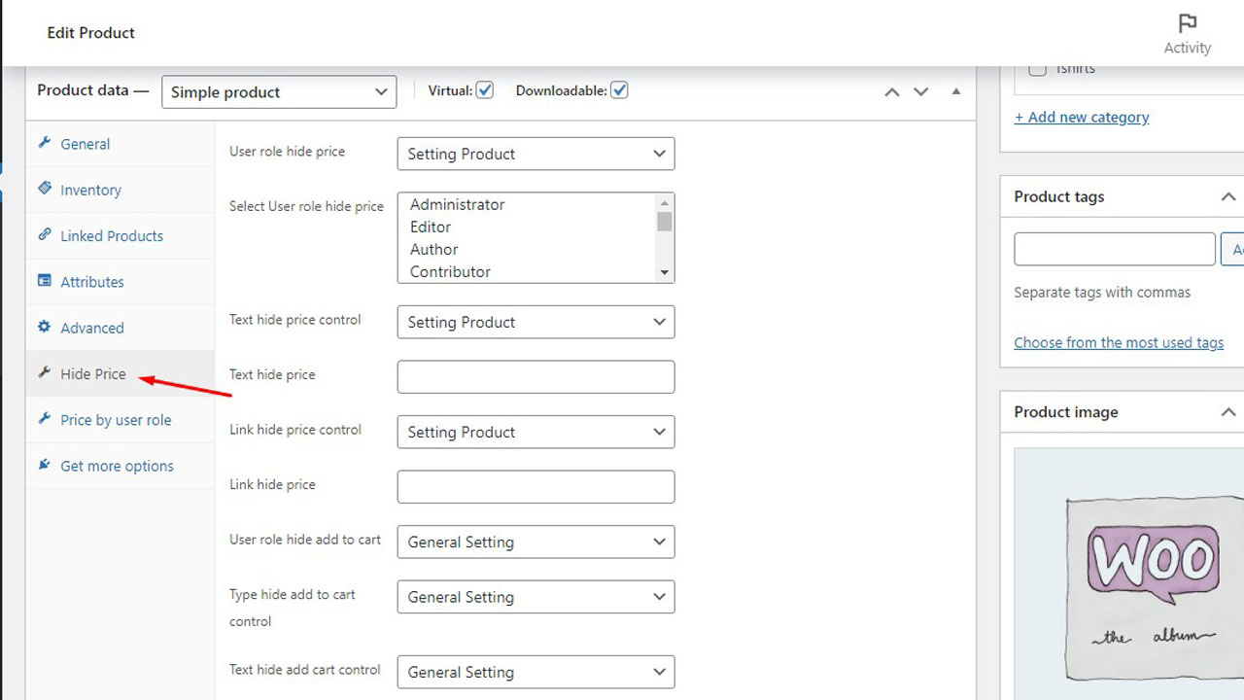Click the Activity flag icon
This screenshot has height=700, width=1244.
pyautogui.click(x=1187, y=23)
